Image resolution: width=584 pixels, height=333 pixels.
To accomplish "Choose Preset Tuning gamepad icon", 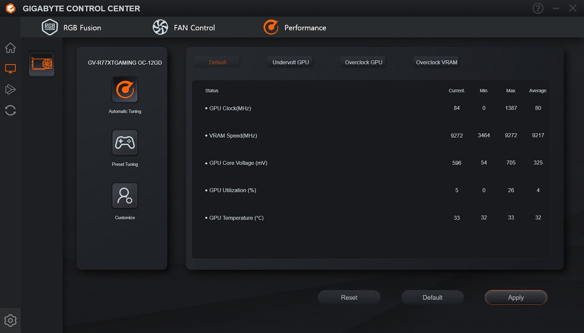I will 125,142.
